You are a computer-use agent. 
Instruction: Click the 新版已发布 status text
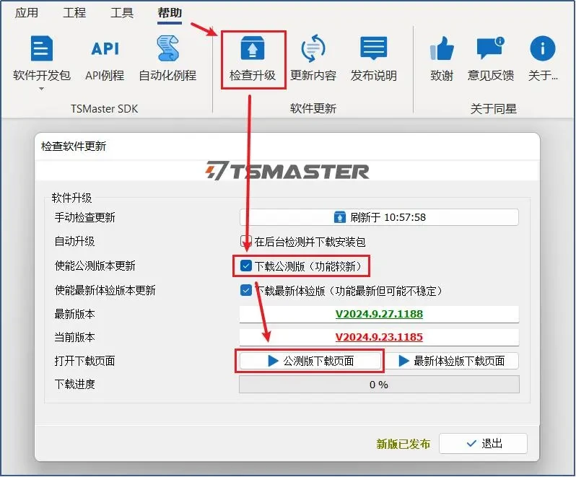click(403, 444)
